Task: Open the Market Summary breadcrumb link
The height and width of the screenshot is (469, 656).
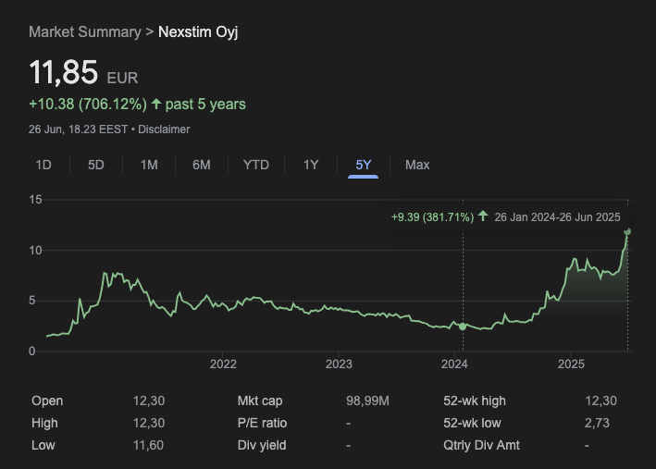Action: (83, 31)
